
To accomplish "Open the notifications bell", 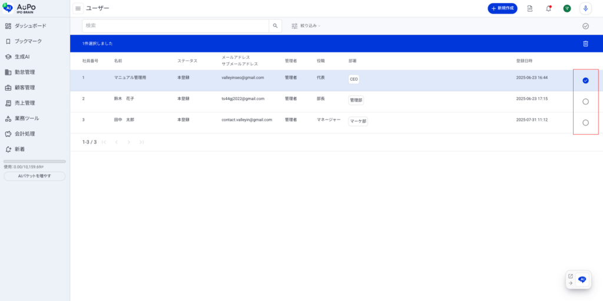I will 549,8.
